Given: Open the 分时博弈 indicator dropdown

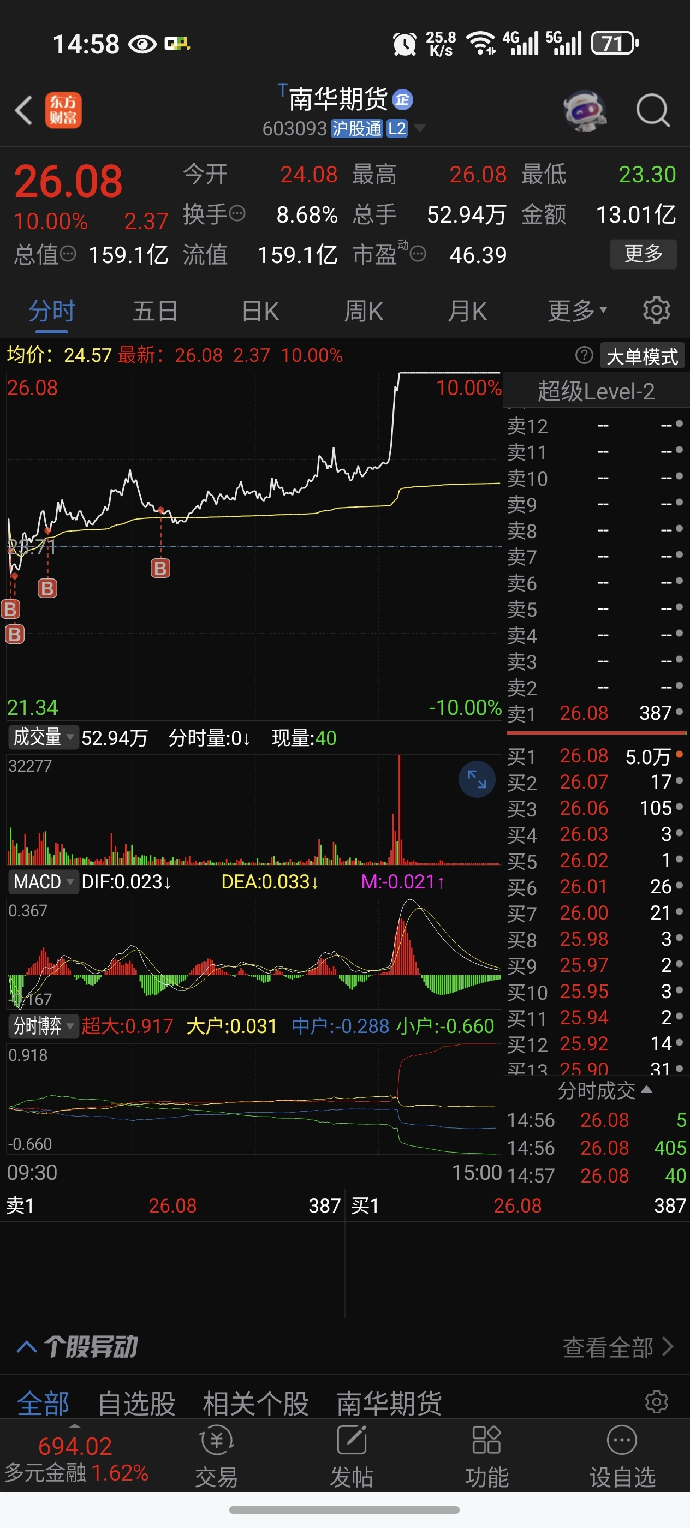Looking at the screenshot, I should pyautogui.click(x=43, y=1025).
